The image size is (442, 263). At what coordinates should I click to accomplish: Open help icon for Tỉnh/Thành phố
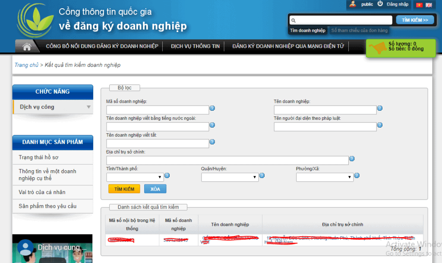[167, 176]
